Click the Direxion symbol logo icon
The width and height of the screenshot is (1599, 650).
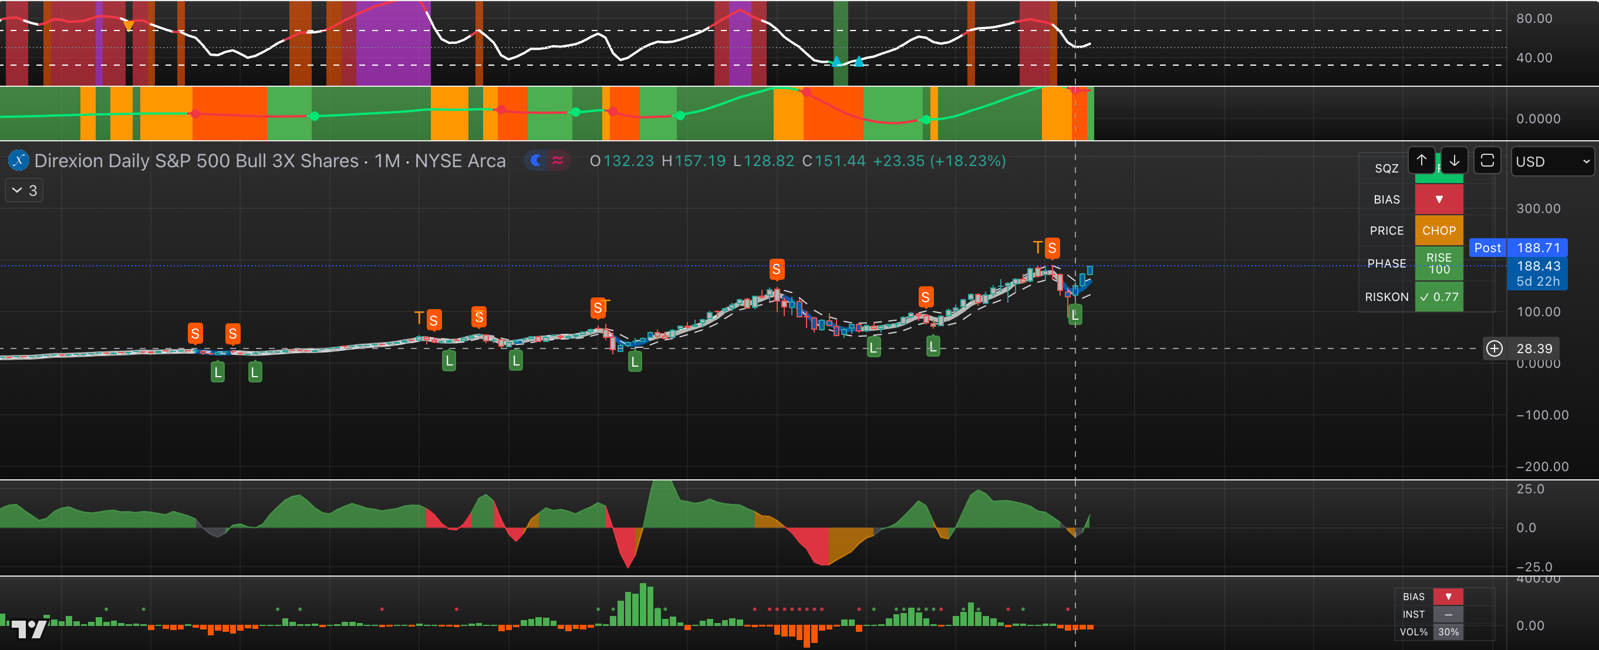[19, 161]
